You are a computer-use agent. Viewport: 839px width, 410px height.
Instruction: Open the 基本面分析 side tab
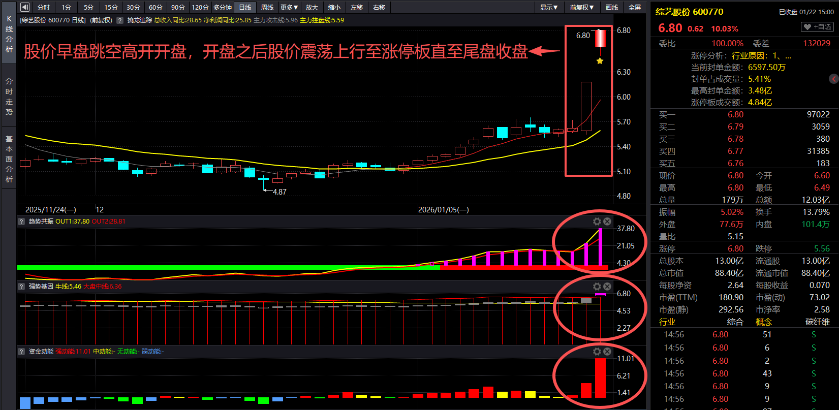point(9,159)
